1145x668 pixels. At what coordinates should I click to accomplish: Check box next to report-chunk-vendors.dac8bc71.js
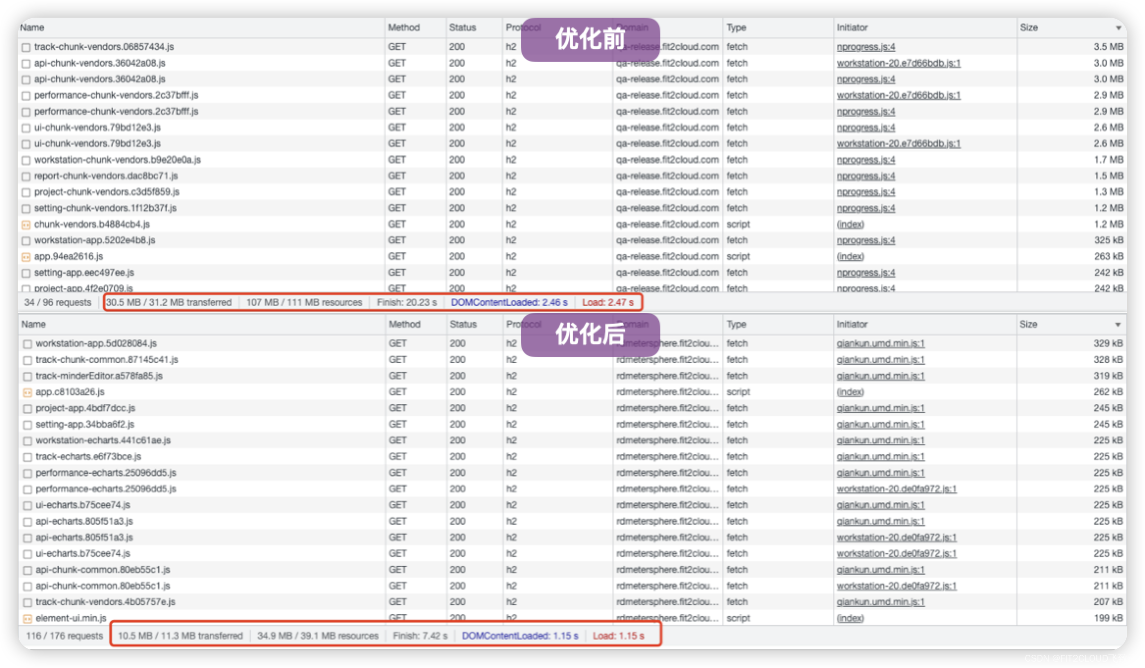(26, 177)
